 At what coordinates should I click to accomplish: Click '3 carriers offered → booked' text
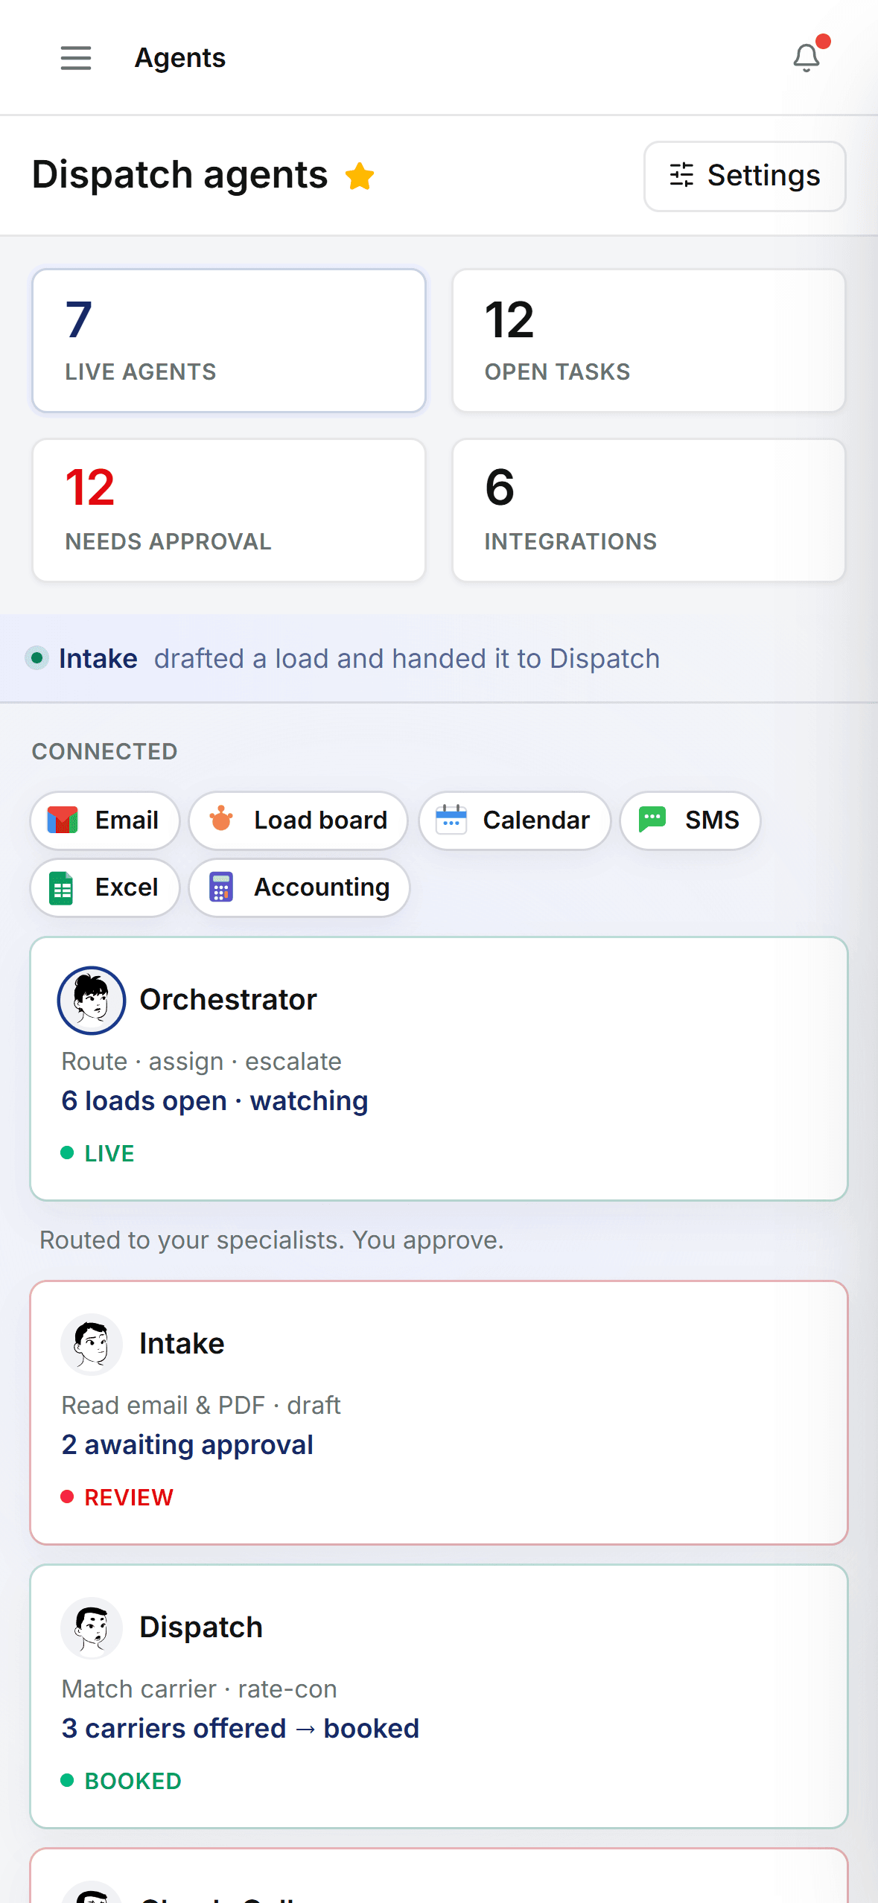pos(241,1729)
